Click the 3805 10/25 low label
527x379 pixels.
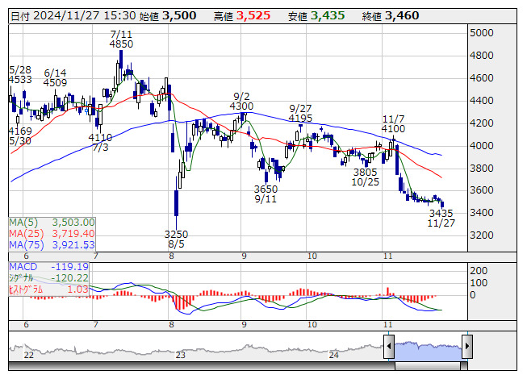tap(365, 177)
